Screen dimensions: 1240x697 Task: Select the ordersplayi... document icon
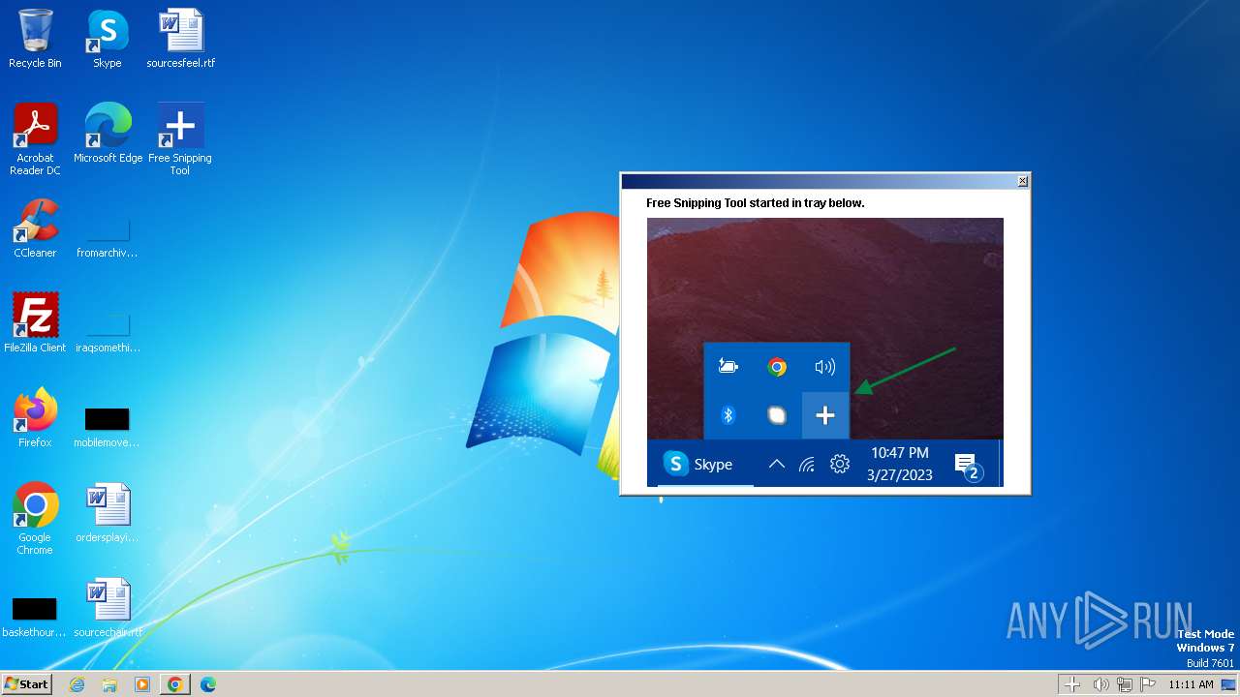point(107,513)
